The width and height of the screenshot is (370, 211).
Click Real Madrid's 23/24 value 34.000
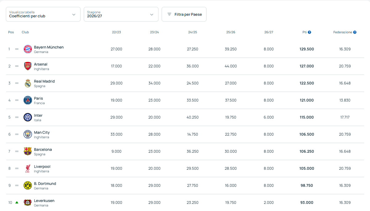pos(154,83)
